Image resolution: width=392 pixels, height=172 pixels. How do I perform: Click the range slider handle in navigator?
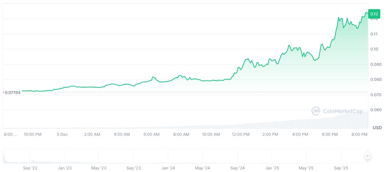[x=367, y=156]
